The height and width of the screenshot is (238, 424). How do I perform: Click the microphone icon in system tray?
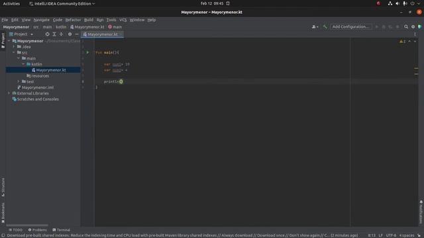point(405,3)
